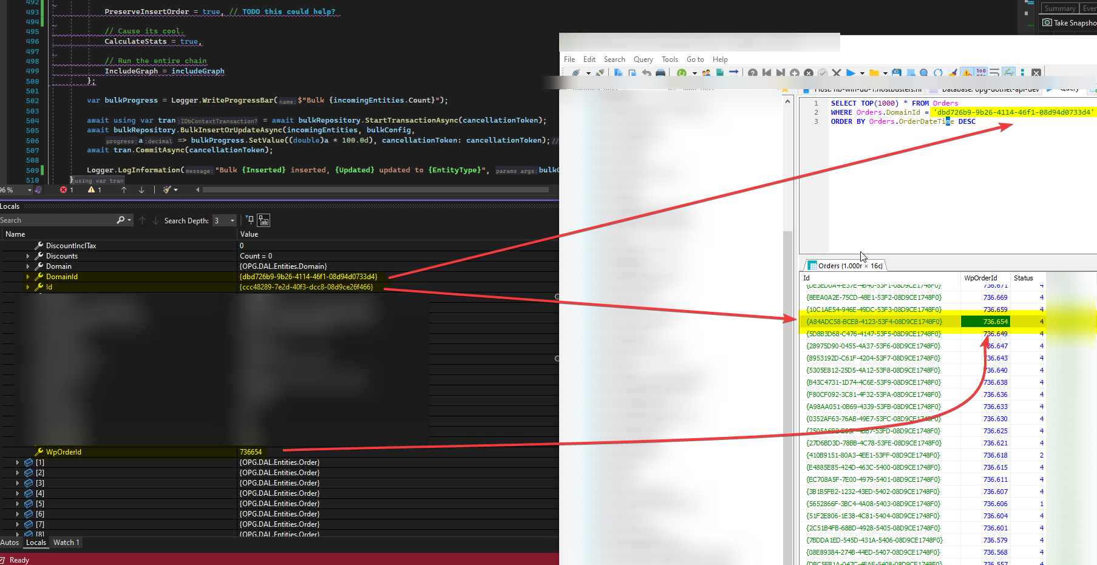Expand the DomainId local variable

(x=27, y=277)
